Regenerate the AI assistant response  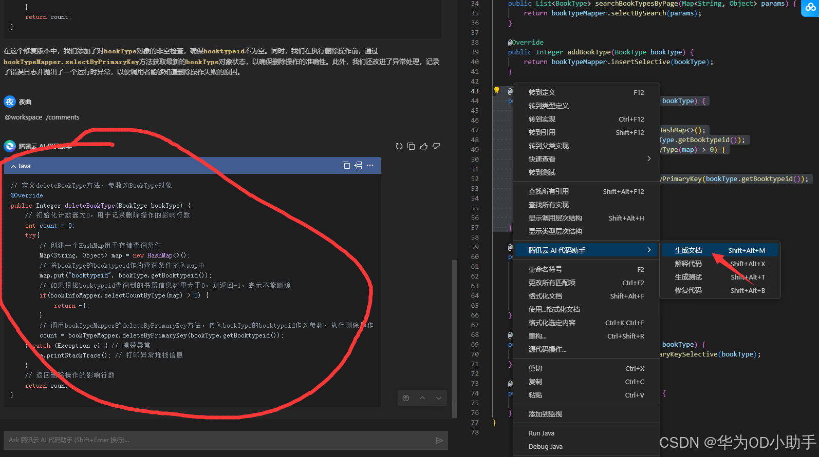tap(399, 146)
